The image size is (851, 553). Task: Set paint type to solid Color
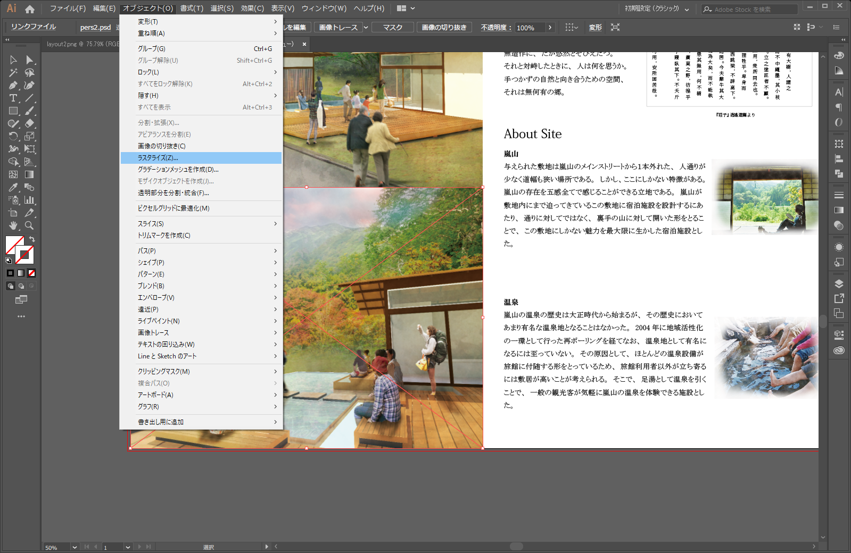[10, 273]
